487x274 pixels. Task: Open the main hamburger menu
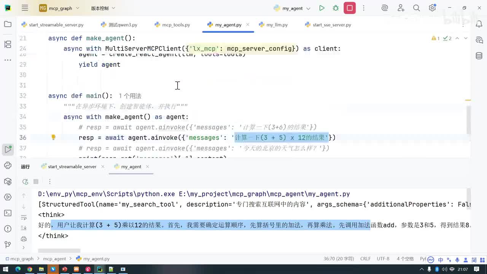coord(25,8)
